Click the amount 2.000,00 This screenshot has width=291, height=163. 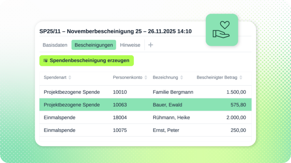click(236, 117)
